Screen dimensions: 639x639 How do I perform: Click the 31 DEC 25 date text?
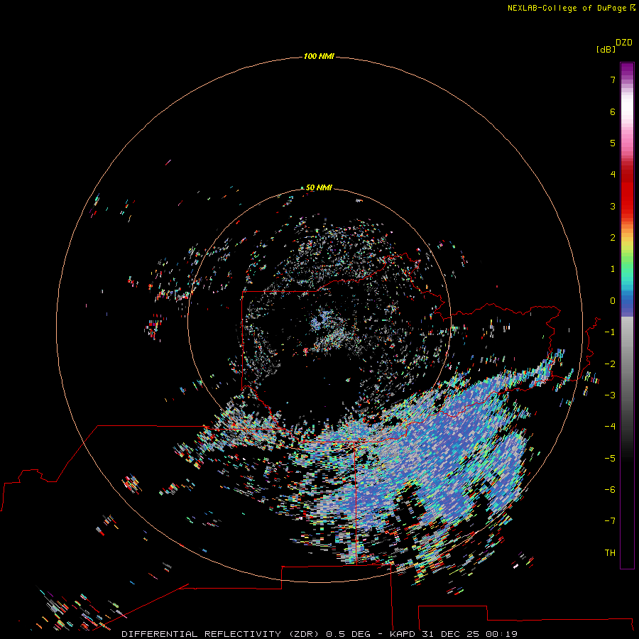(x=450, y=634)
